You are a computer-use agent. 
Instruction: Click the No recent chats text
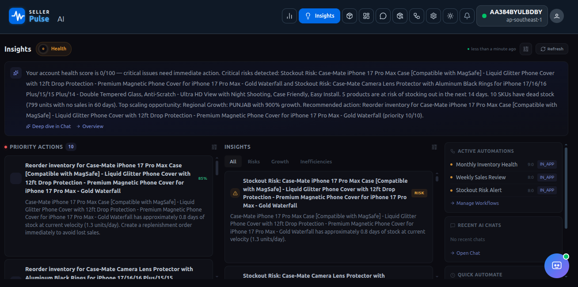[x=468, y=239]
